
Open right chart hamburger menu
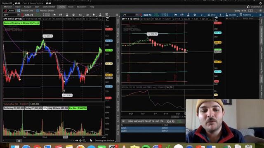coord(260,15)
